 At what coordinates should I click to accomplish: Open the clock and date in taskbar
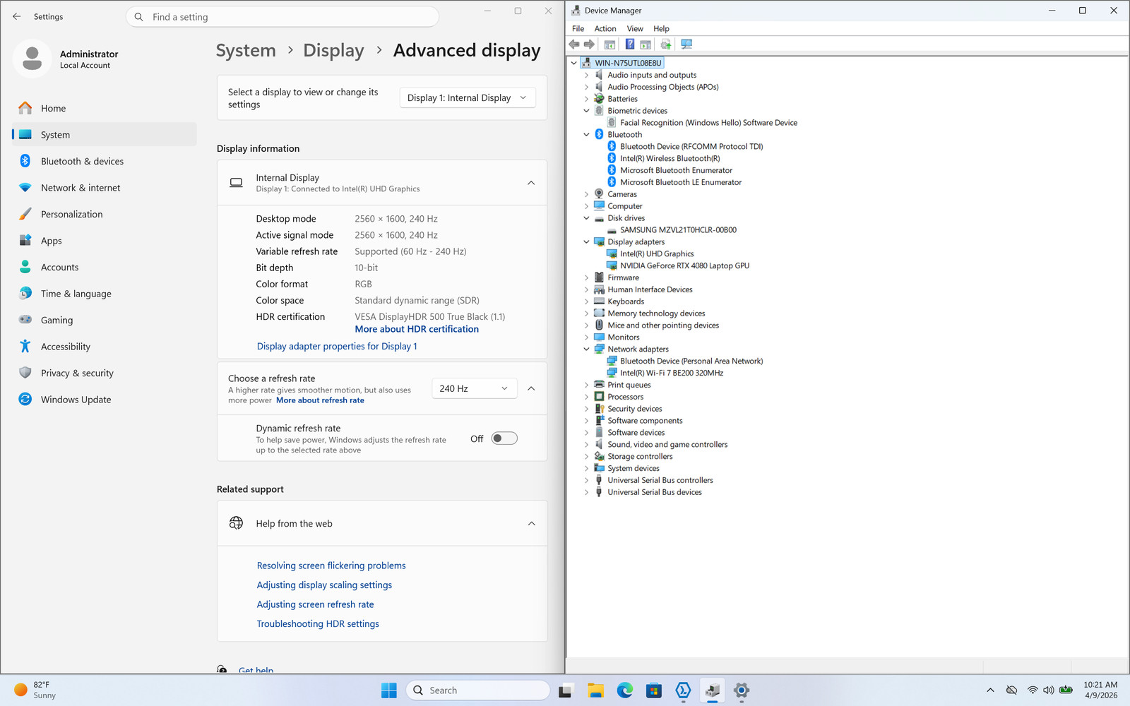1100,690
